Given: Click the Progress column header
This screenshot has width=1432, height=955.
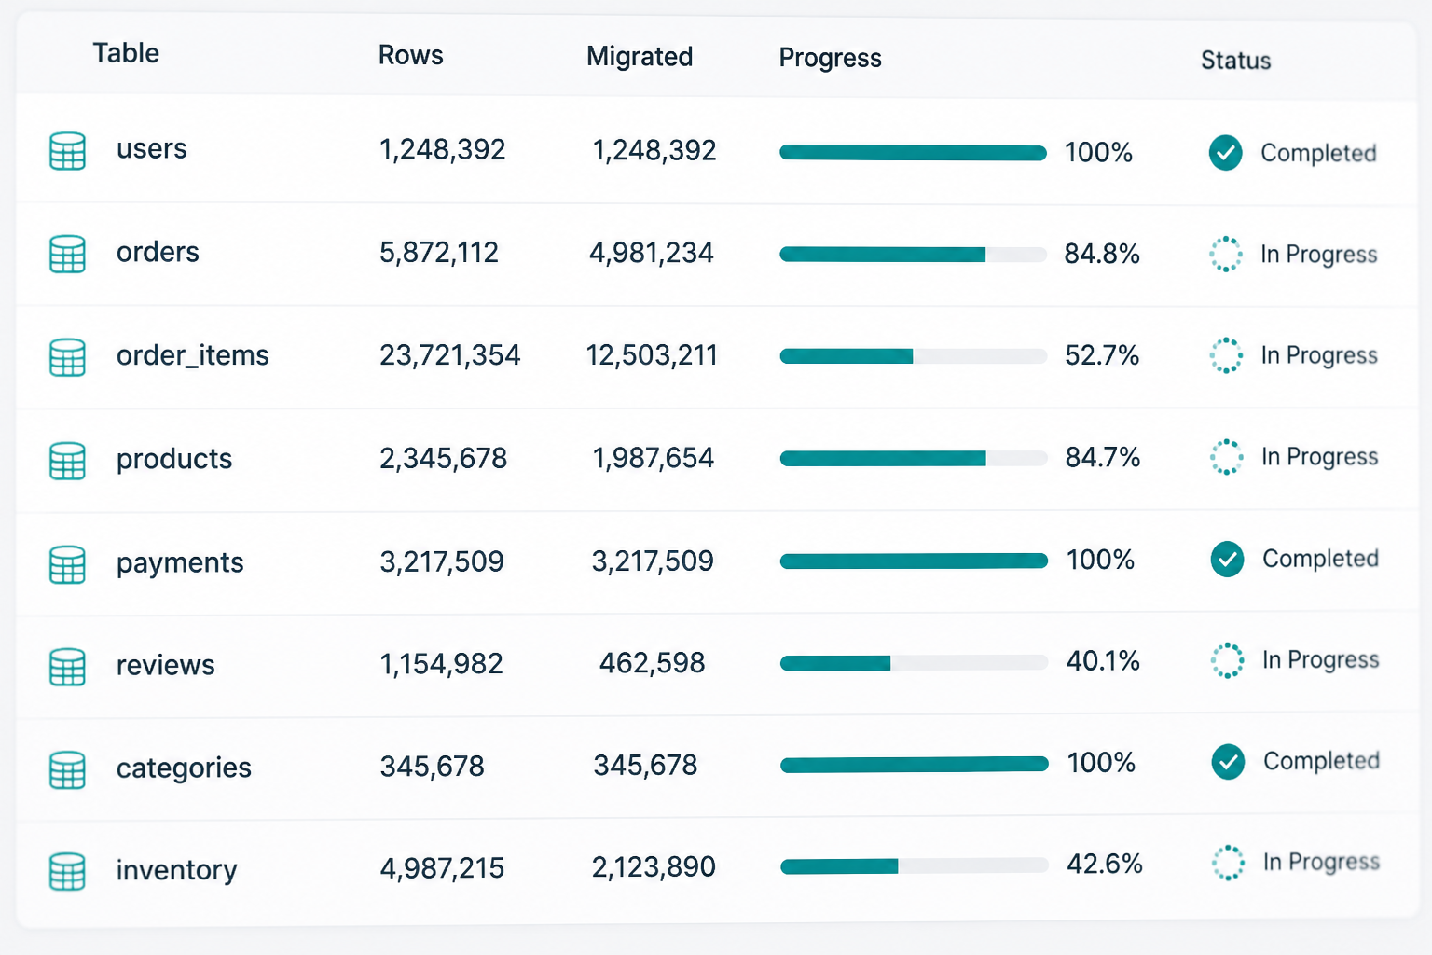Looking at the screenshot, I should click(x=831, y=58).
